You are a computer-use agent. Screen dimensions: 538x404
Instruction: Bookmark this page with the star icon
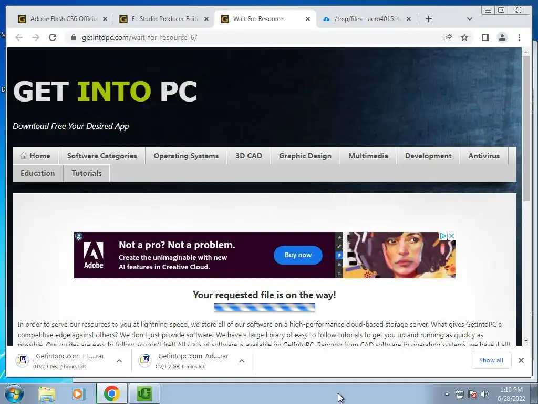(464, 37)
